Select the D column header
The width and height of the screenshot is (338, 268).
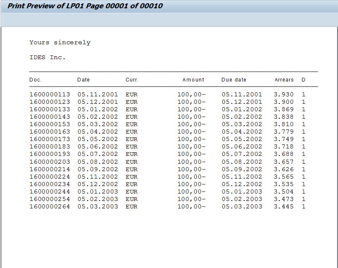(302, 80)
